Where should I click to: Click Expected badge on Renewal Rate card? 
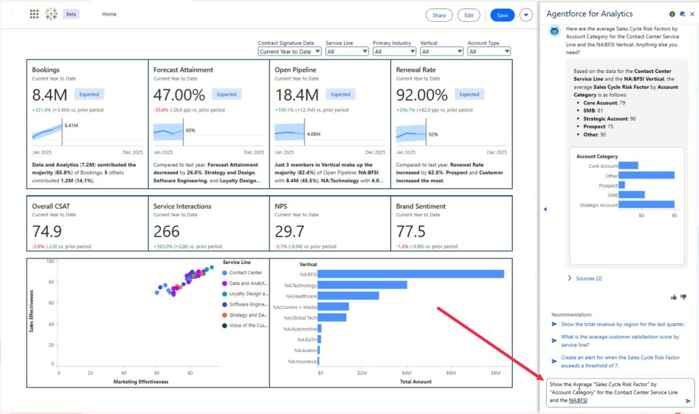click(x=470, y=95)
